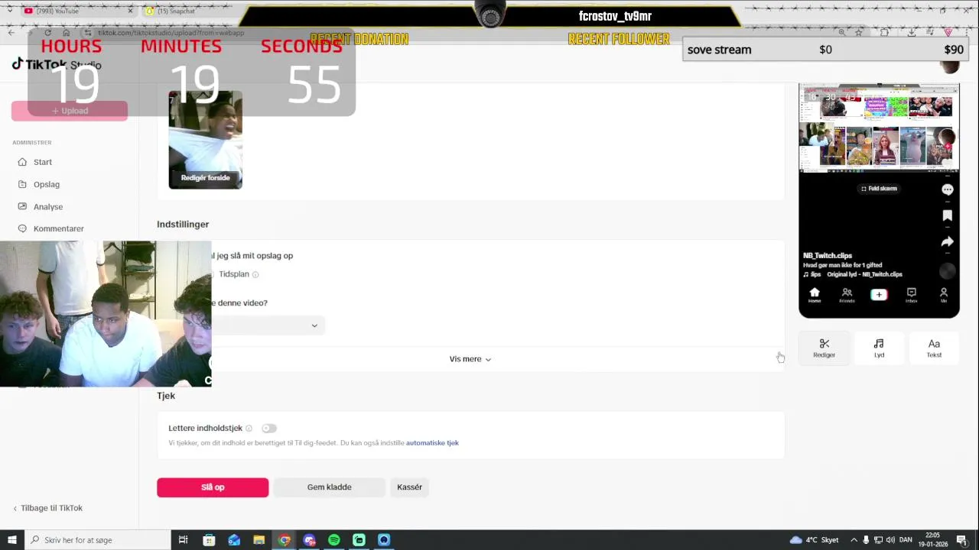
Task: Click comment bubble icon in phone preview
Action: 947,189
